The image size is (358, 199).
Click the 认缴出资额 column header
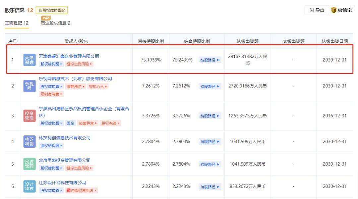pos(248,41)
